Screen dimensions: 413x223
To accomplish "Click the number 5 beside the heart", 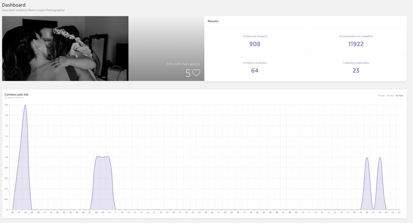I will click(x=188, y=73).
